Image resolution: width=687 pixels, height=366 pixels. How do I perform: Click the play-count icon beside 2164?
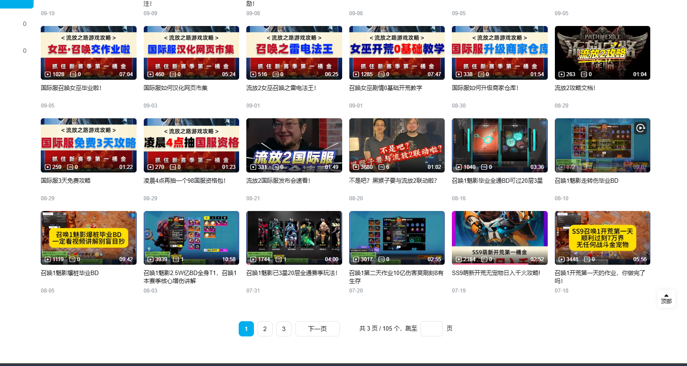(459, 259)
